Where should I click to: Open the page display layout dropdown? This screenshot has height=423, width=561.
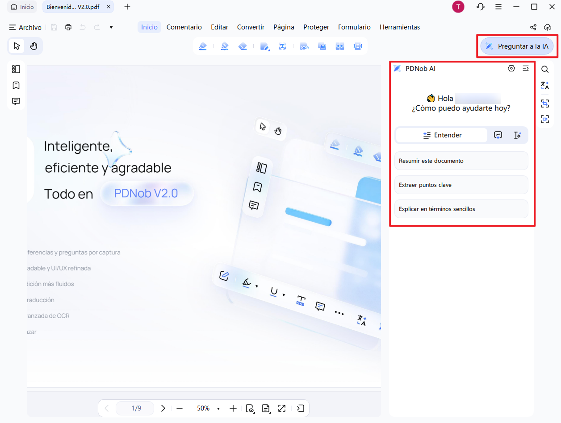coord(266,408)
